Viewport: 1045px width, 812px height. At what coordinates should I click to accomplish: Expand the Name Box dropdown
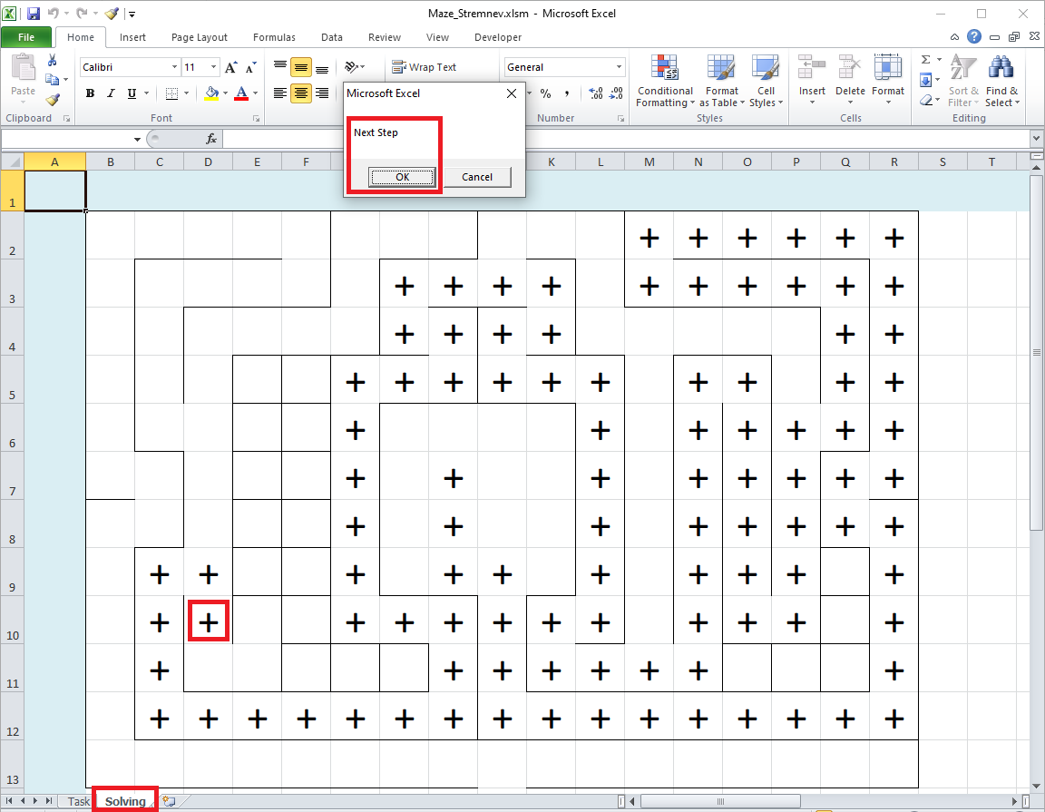[x=137, y=139]
